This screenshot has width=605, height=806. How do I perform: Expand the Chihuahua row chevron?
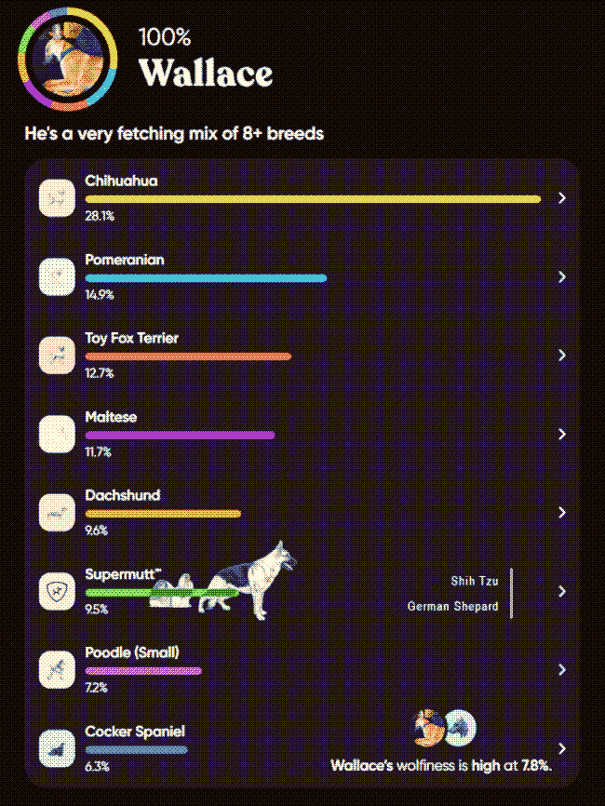click(x=561, y=198)
